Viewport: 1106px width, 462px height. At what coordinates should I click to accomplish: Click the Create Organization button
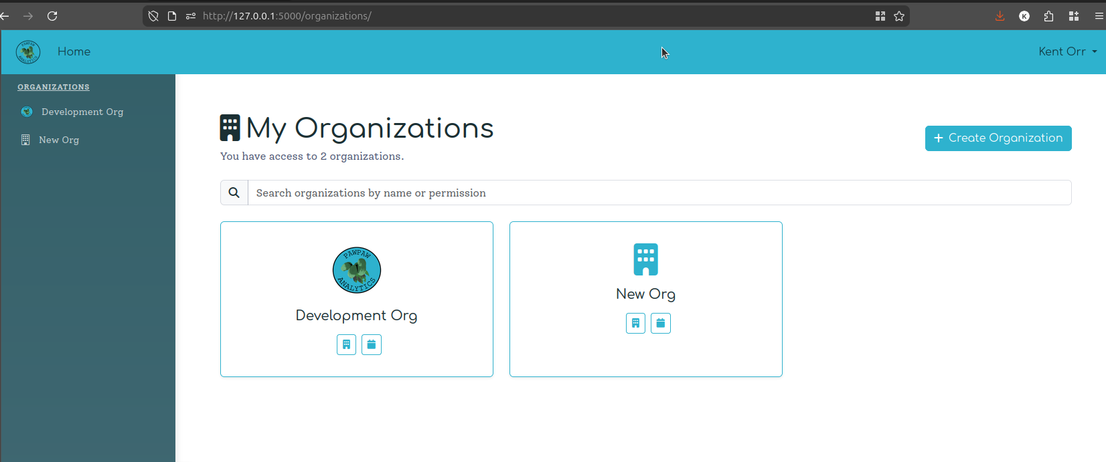pyautogui.click(x=998, y=138)
